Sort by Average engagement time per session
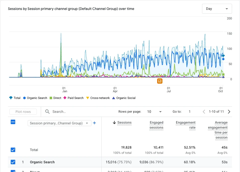240x172 pixels. click(218, 130)
